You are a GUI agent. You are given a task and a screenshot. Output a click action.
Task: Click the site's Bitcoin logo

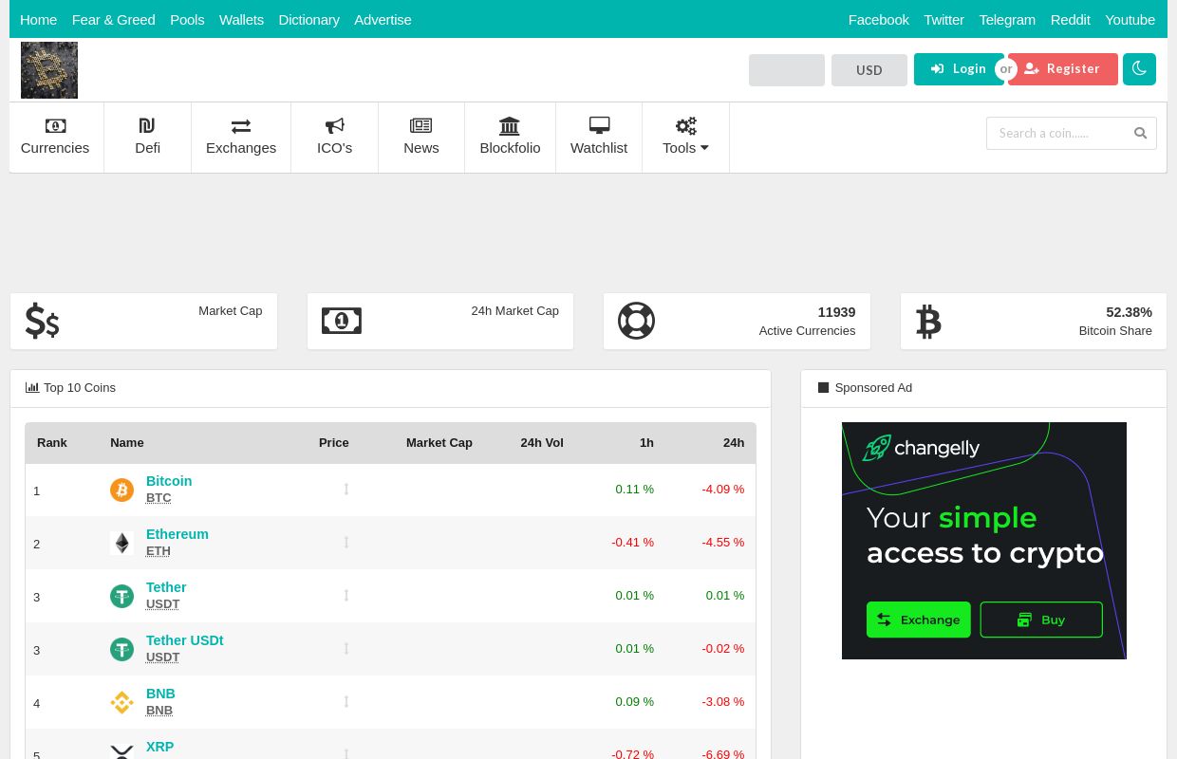coord(49,69)
